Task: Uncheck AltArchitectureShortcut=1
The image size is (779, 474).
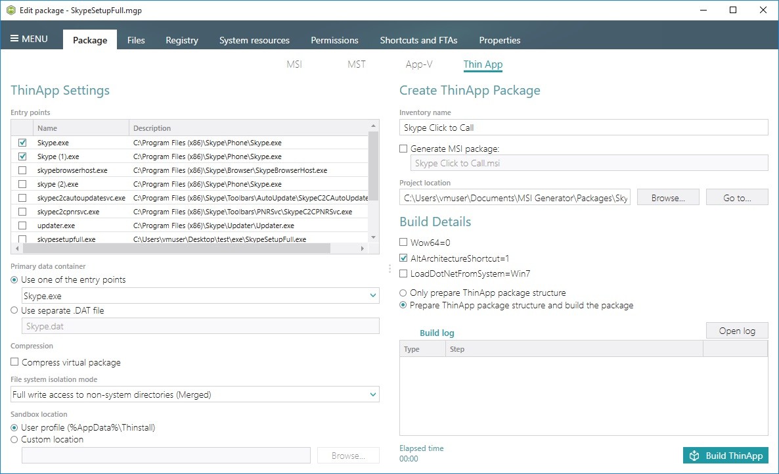Action: coord(403,258)
